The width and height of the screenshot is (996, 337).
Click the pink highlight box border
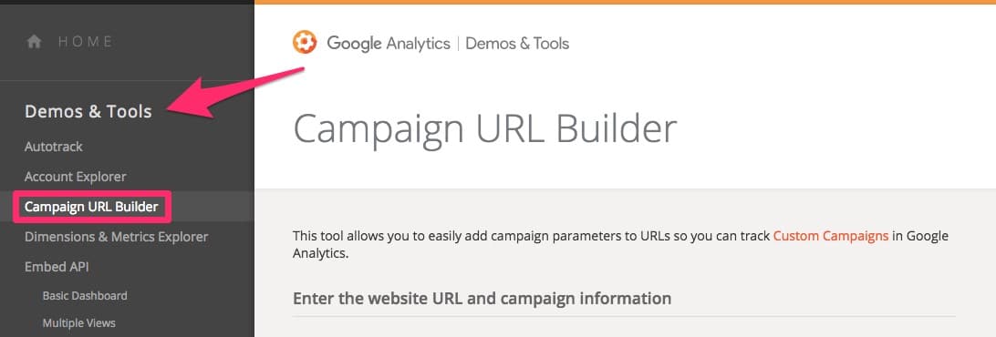(92, 206)
